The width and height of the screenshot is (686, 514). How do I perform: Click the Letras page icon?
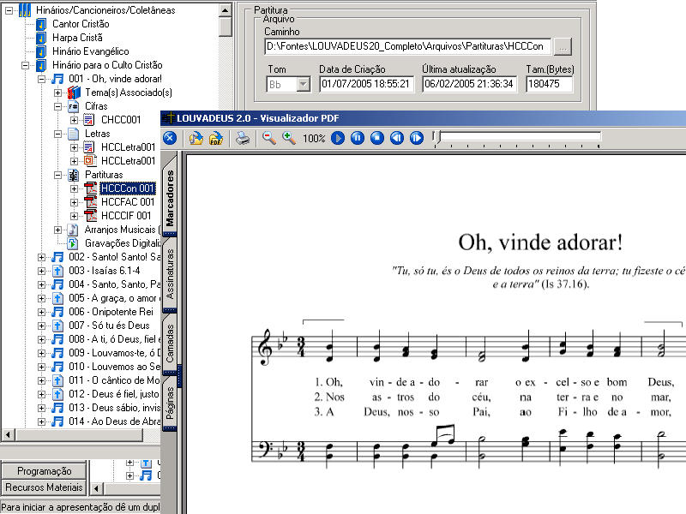[73, 134]
